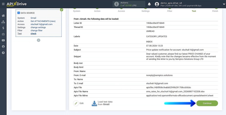
Task: Open the billing dollar icon
Action: click(x=3, y=28)
